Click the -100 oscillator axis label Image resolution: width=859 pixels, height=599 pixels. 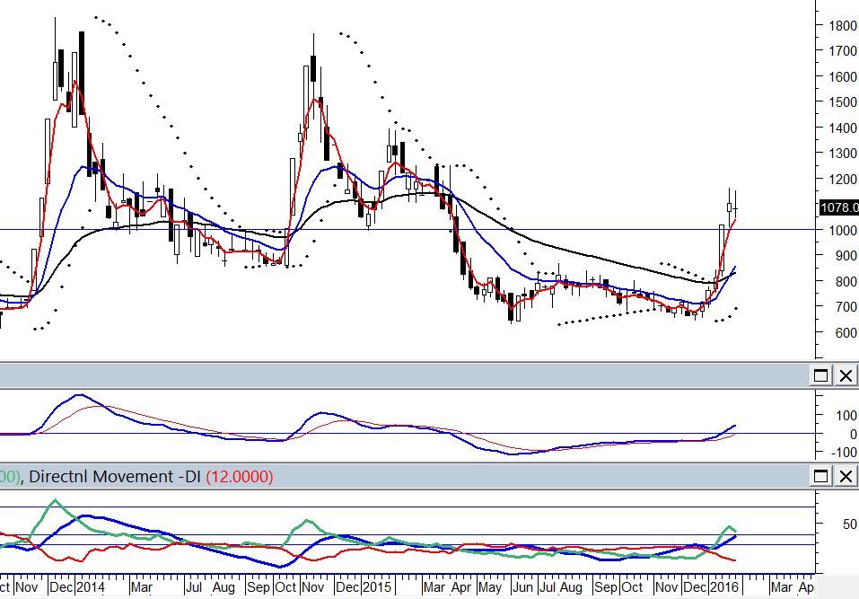(846, 452)
